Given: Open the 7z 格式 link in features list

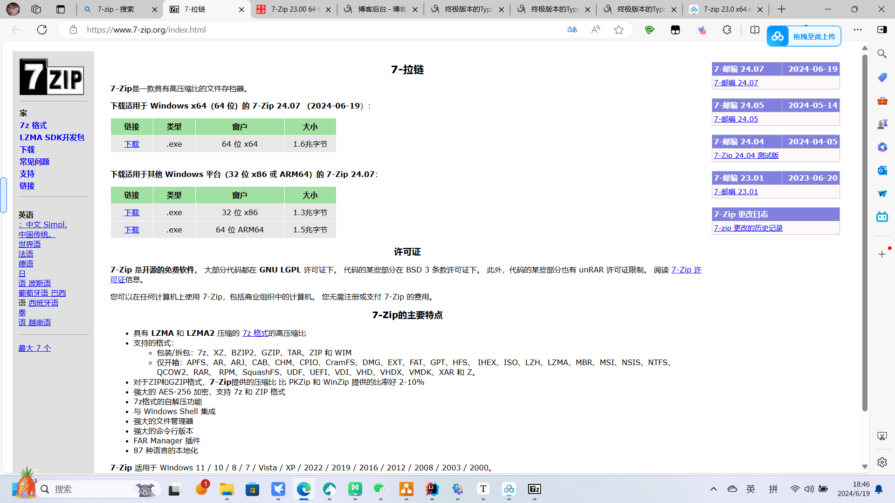Looking at the screenshot, I should tap(255, 333).
